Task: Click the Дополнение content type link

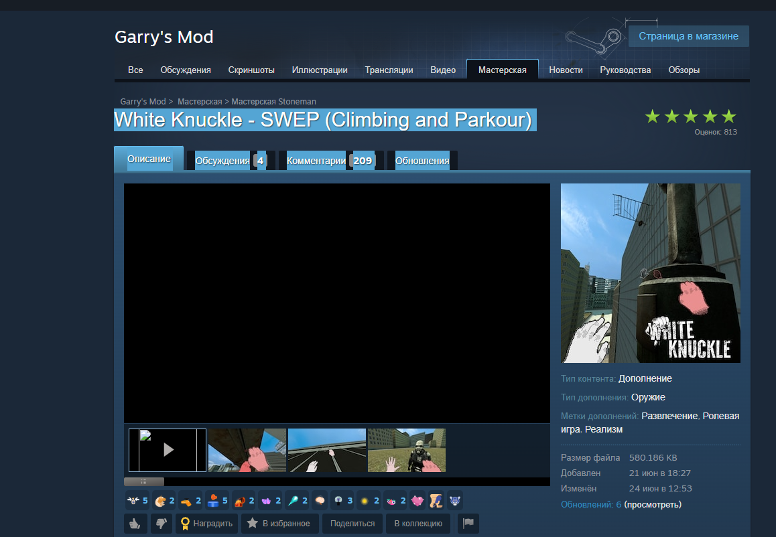Action: (x=645, y=378)
